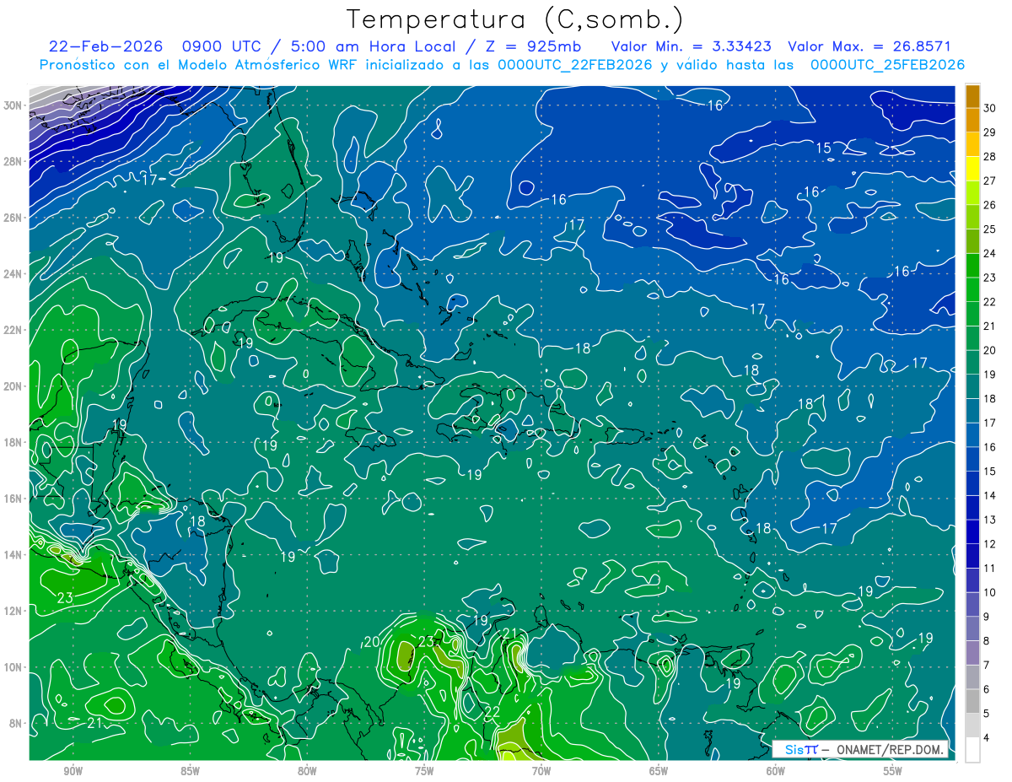Screen dimensions: 1012x782
Task: Click "Valor Max. = 26.8571" text
Action: (x=869, y=46)
